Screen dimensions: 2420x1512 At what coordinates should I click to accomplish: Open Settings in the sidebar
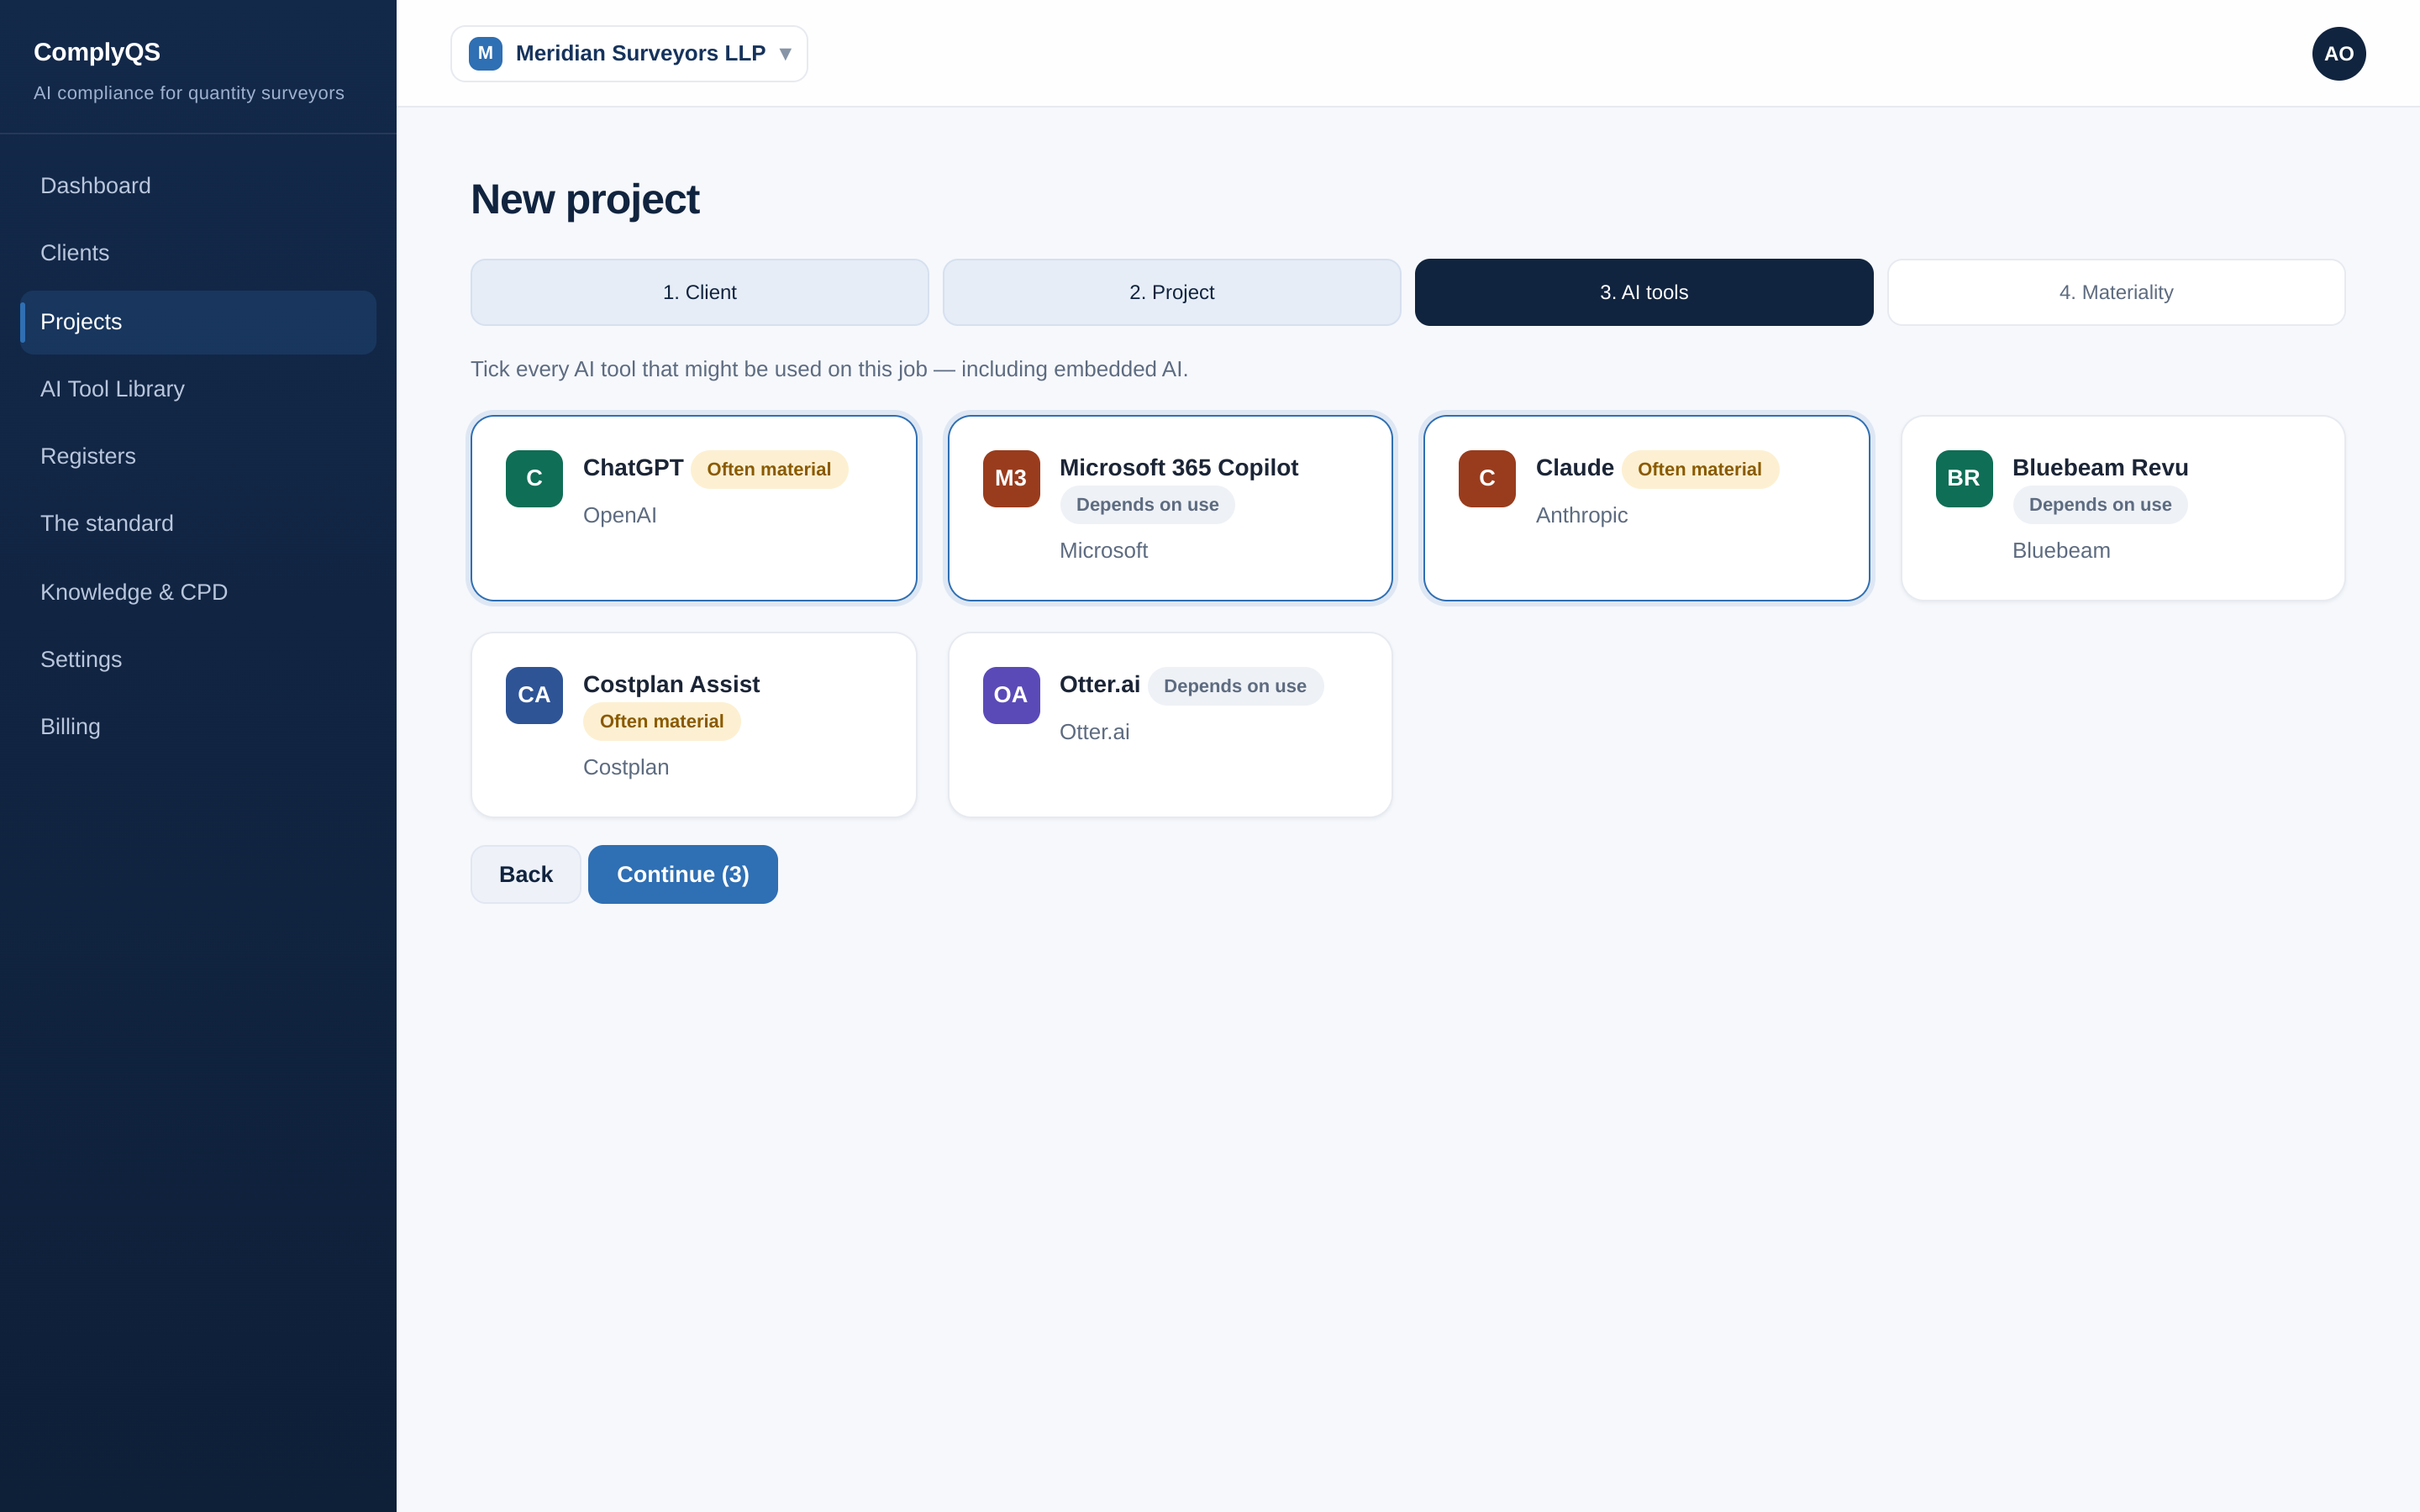pyautogui.click(x=198, y=659)
